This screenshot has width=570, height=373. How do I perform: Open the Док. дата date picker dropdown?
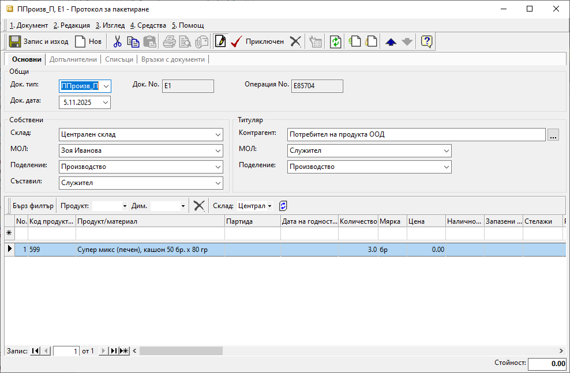point(105,102)
